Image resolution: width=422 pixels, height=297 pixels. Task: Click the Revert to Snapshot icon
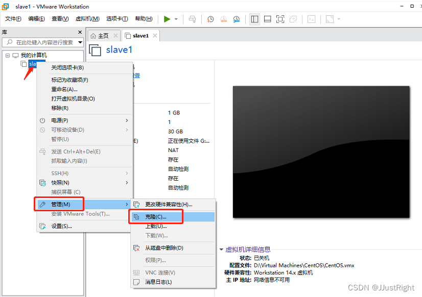[223, 19]
